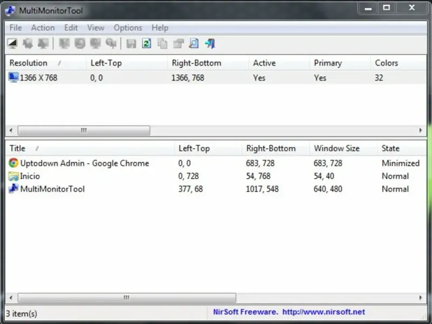Select the Inicio window row
Viewport: 432px width, 324px height.
(216, 176)
